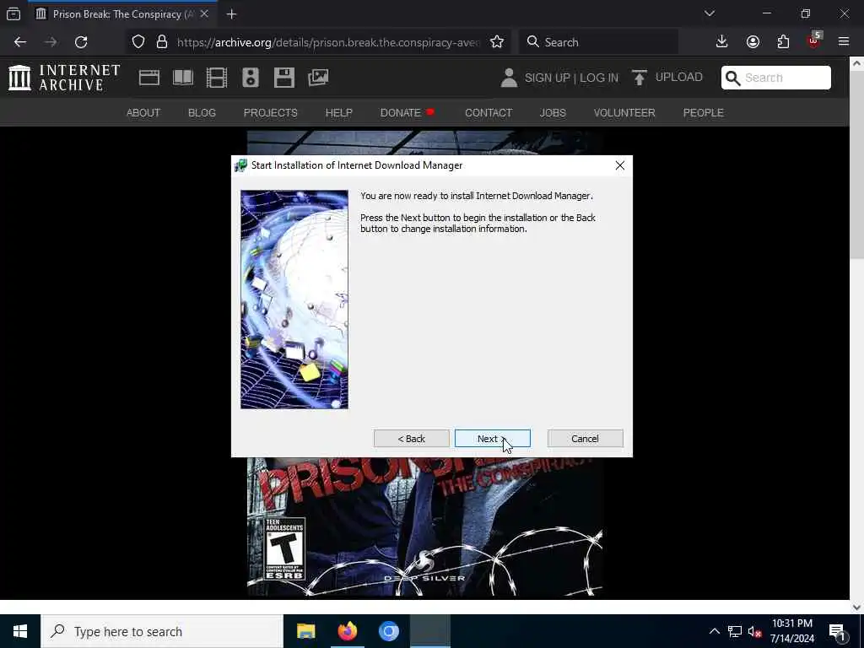Viewport: 864px width, 648px height.
Task: Click the network tray icon
Action: (x=735, y=631)
